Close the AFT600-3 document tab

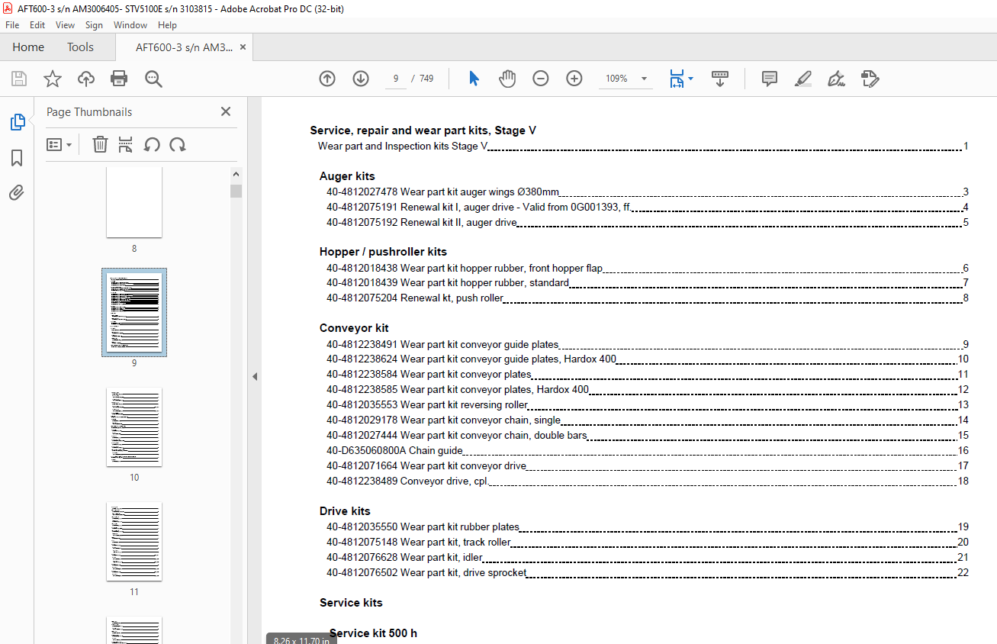pyautogui.click(x=243, y=47)
